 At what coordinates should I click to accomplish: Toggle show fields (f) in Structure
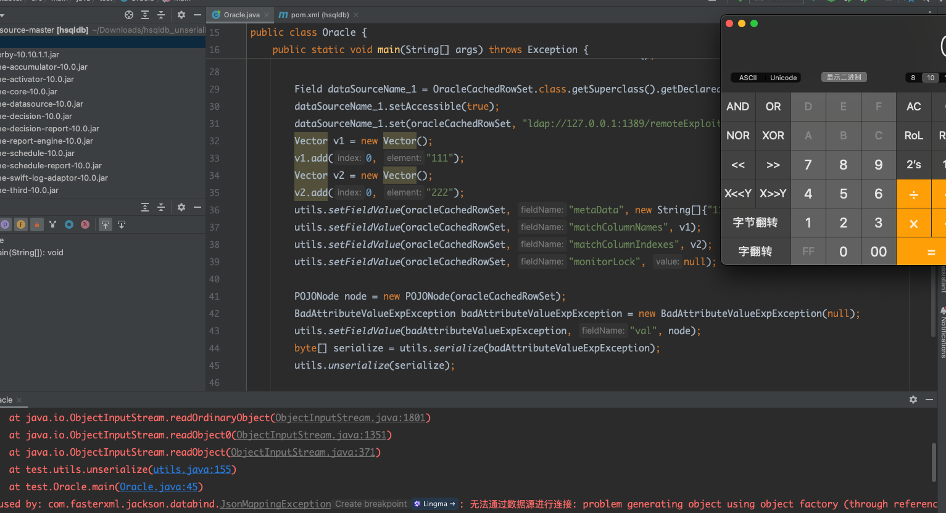21,224
